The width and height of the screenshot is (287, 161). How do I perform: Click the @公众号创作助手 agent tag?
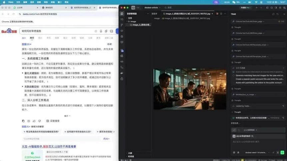point(243,136)
